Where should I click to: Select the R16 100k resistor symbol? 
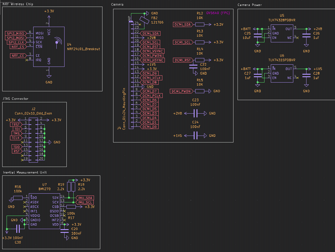click(18, 198)
